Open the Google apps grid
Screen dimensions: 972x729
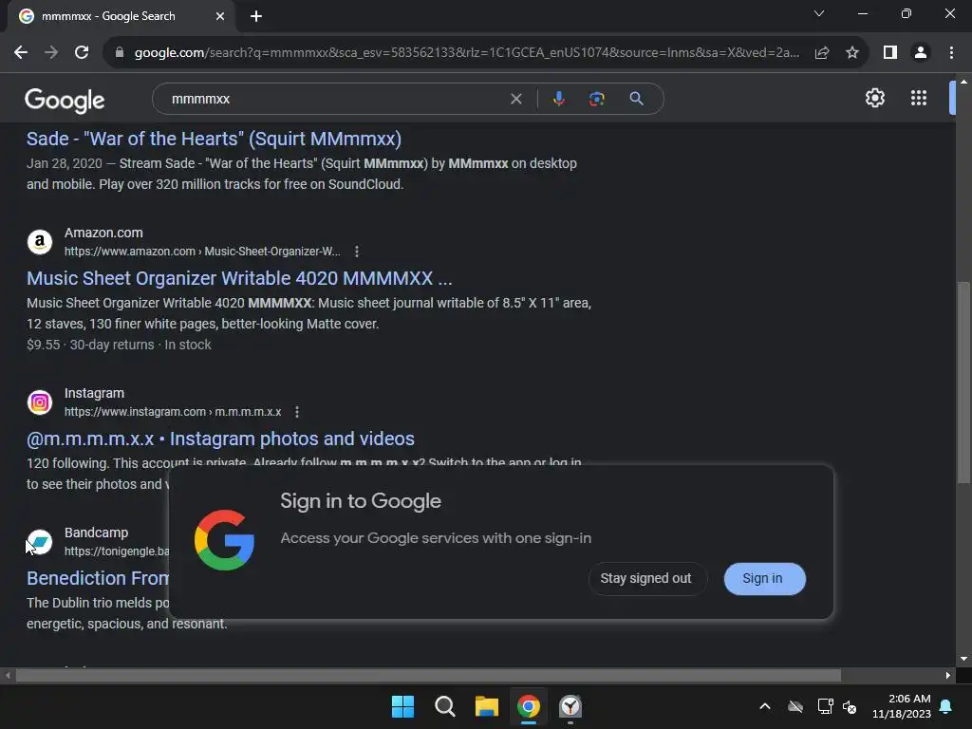919,98
